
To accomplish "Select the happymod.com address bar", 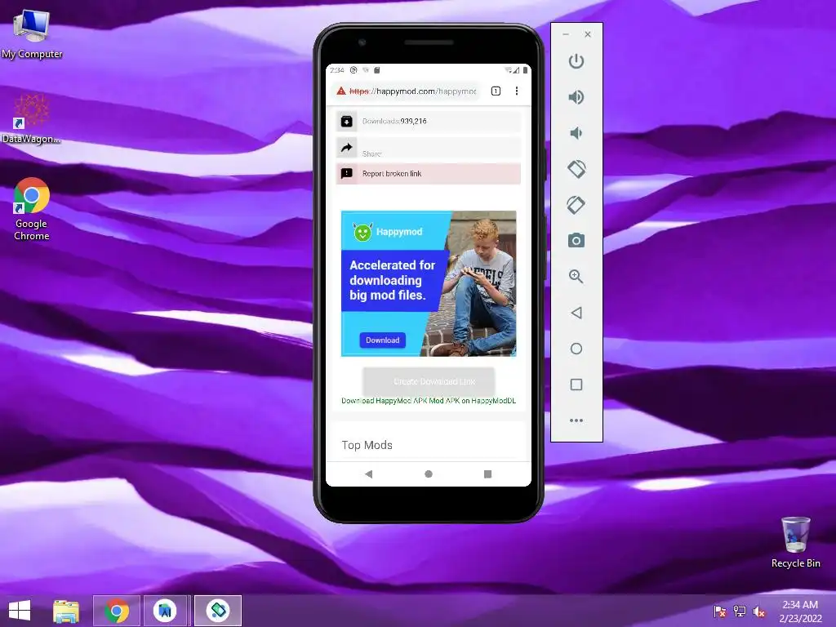I will click(x=407, y=91).
